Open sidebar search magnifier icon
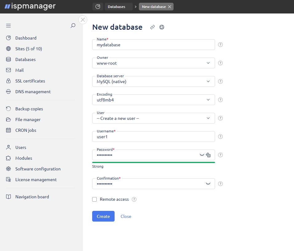 tap(73, 26)
